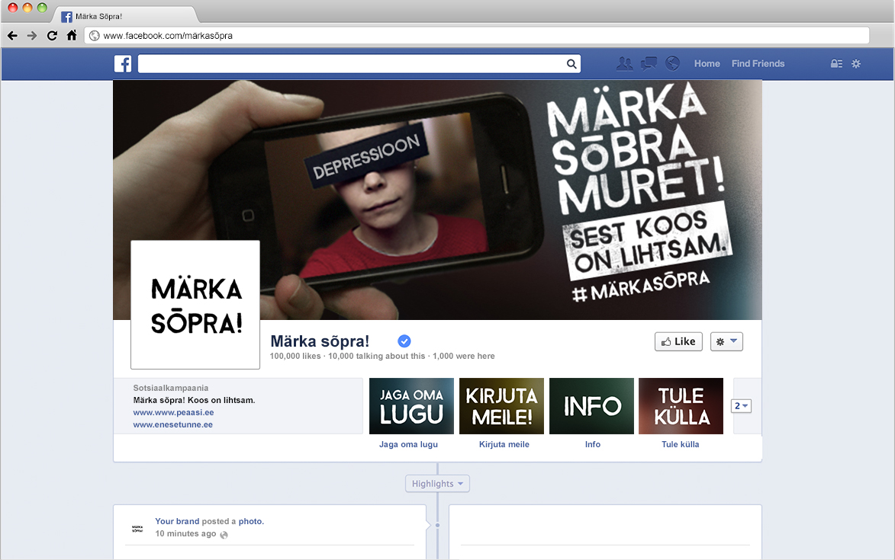
Task: Open friend requests icon
Action: pyautogui.click(x=624, y=64)
